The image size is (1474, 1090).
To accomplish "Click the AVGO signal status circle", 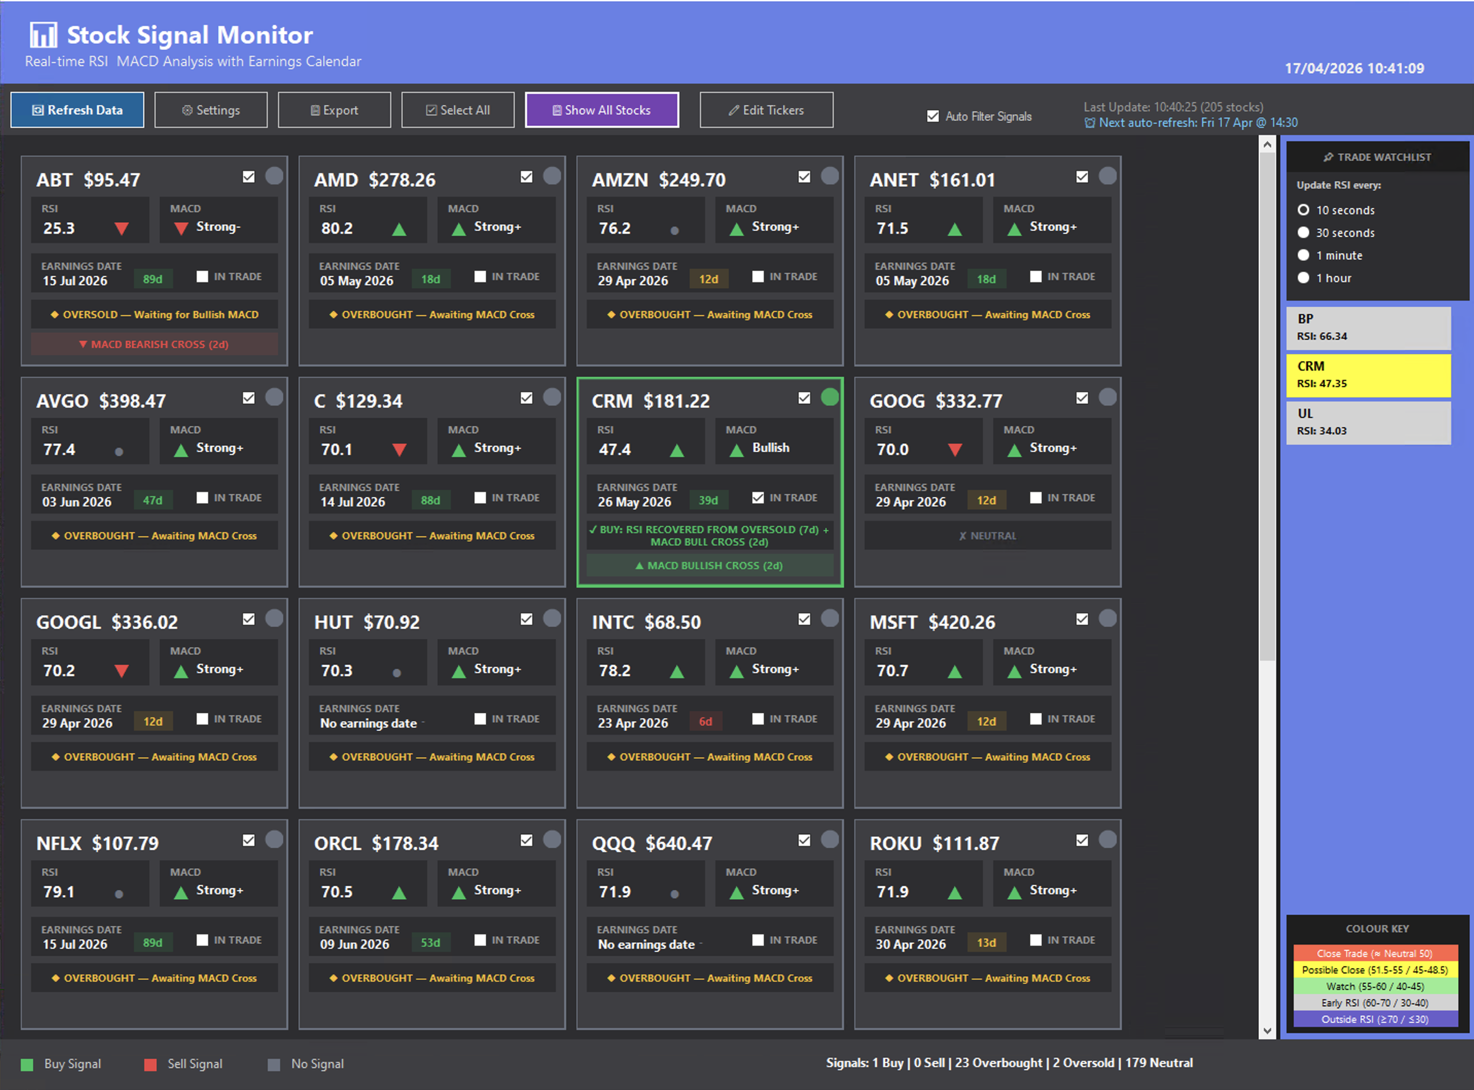I will click(x=274, y=397).
